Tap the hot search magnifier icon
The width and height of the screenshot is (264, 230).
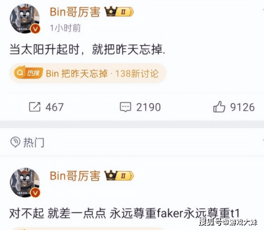[20, 73]
